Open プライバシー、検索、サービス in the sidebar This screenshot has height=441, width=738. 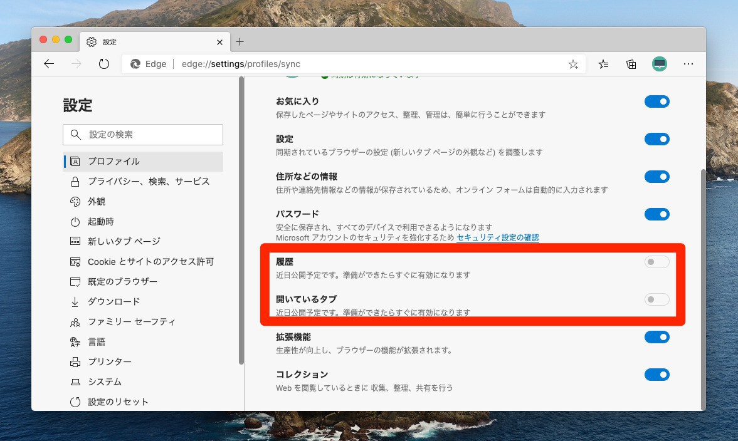149,182
